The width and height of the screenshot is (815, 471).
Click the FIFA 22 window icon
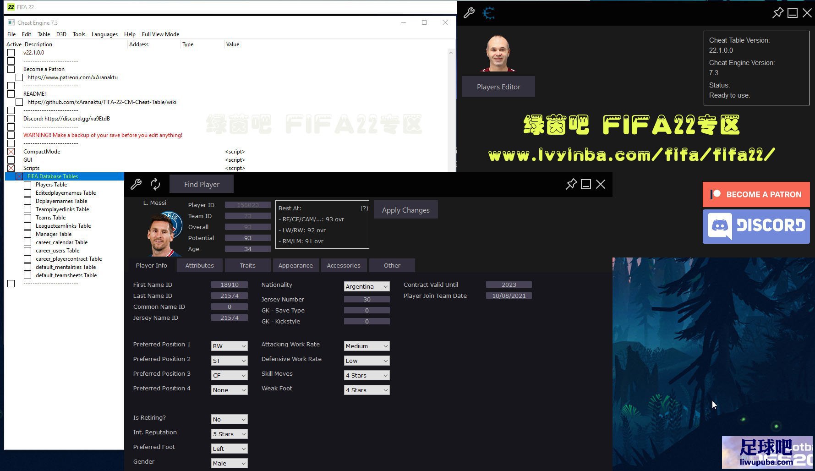11,7
